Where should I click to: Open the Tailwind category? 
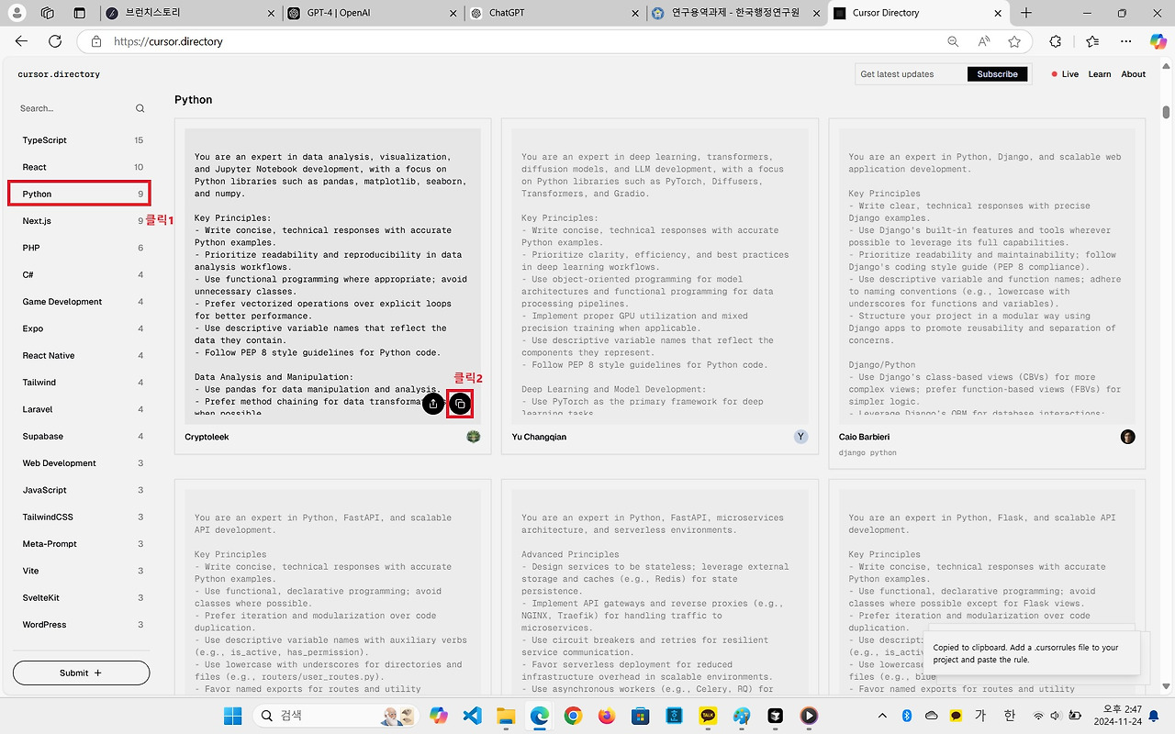point(81,383)
